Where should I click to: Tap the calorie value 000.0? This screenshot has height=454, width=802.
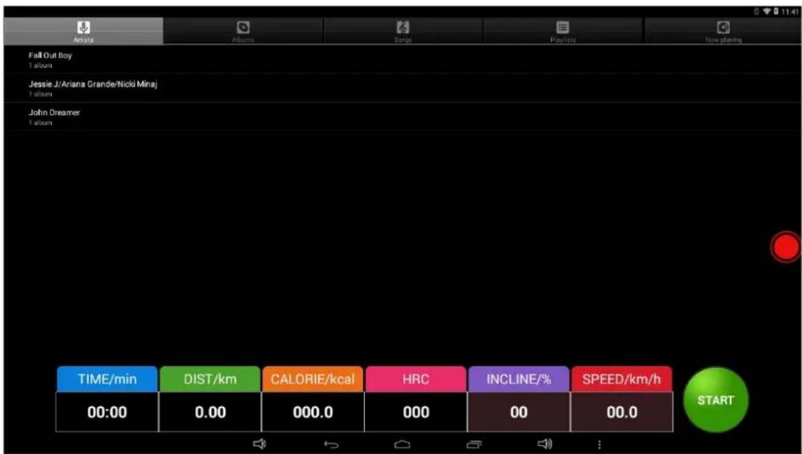click(313, 412)
